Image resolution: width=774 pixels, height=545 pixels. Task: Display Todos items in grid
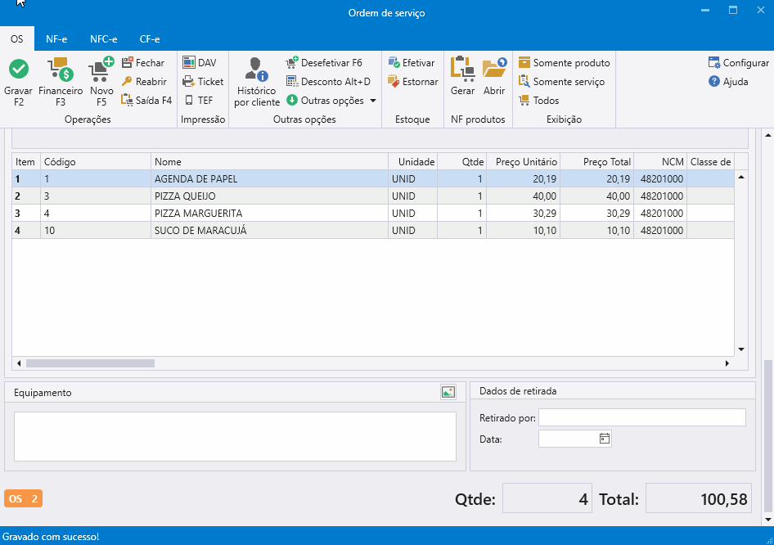tap(539, 101)
